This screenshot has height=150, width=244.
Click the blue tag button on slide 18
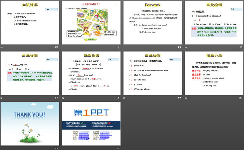pyautogui.click(x=113, y=60)
